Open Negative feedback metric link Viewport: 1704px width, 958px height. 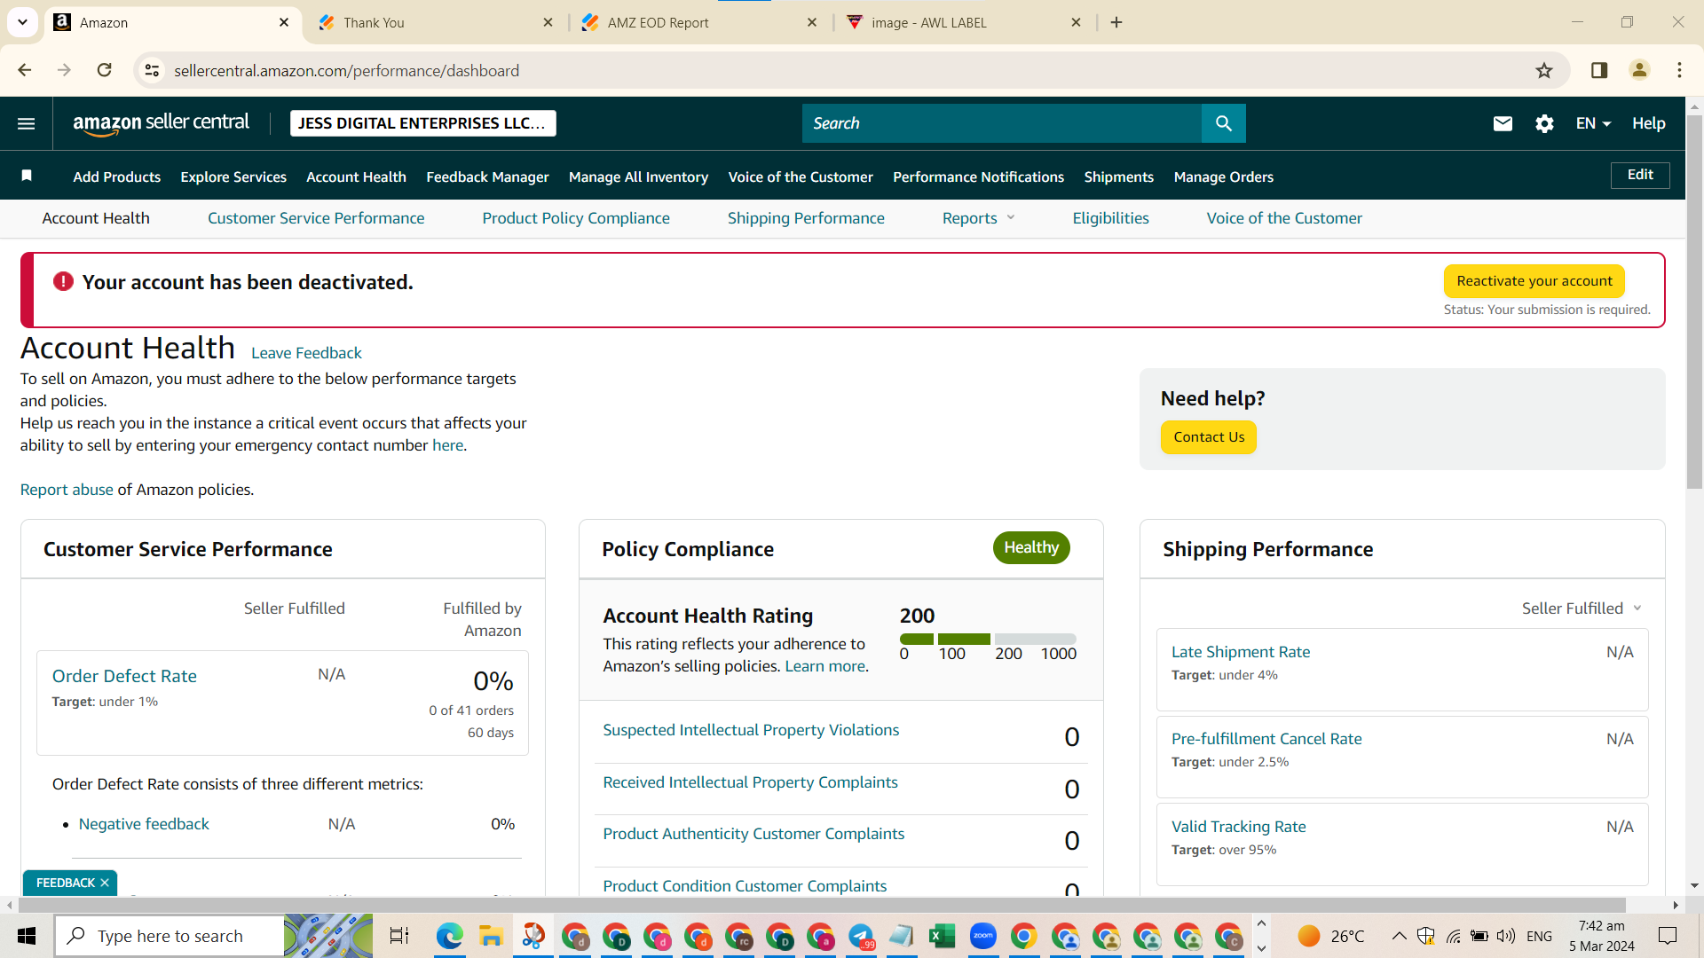coord(144,824)
